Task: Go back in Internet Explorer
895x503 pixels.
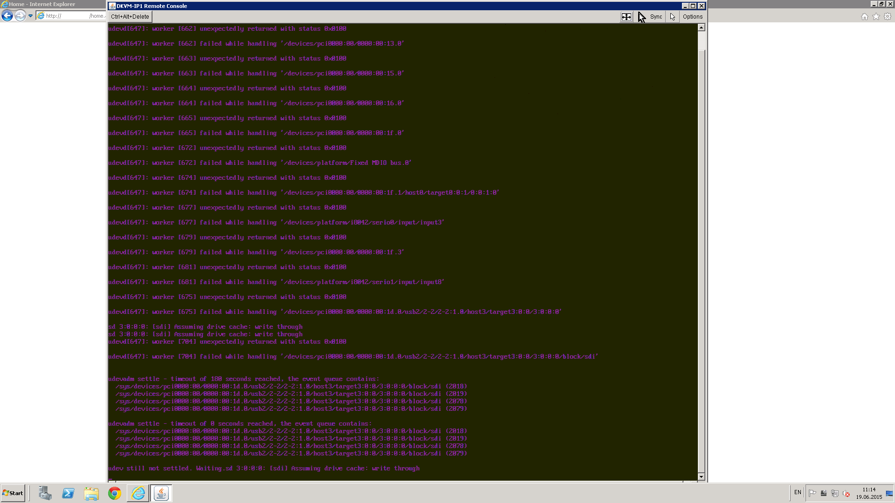Action: coord(7,16)
